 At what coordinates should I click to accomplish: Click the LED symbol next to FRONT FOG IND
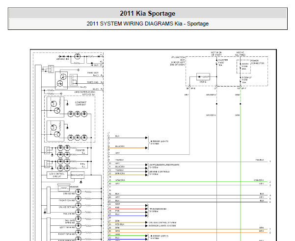(x=78, y=198)
